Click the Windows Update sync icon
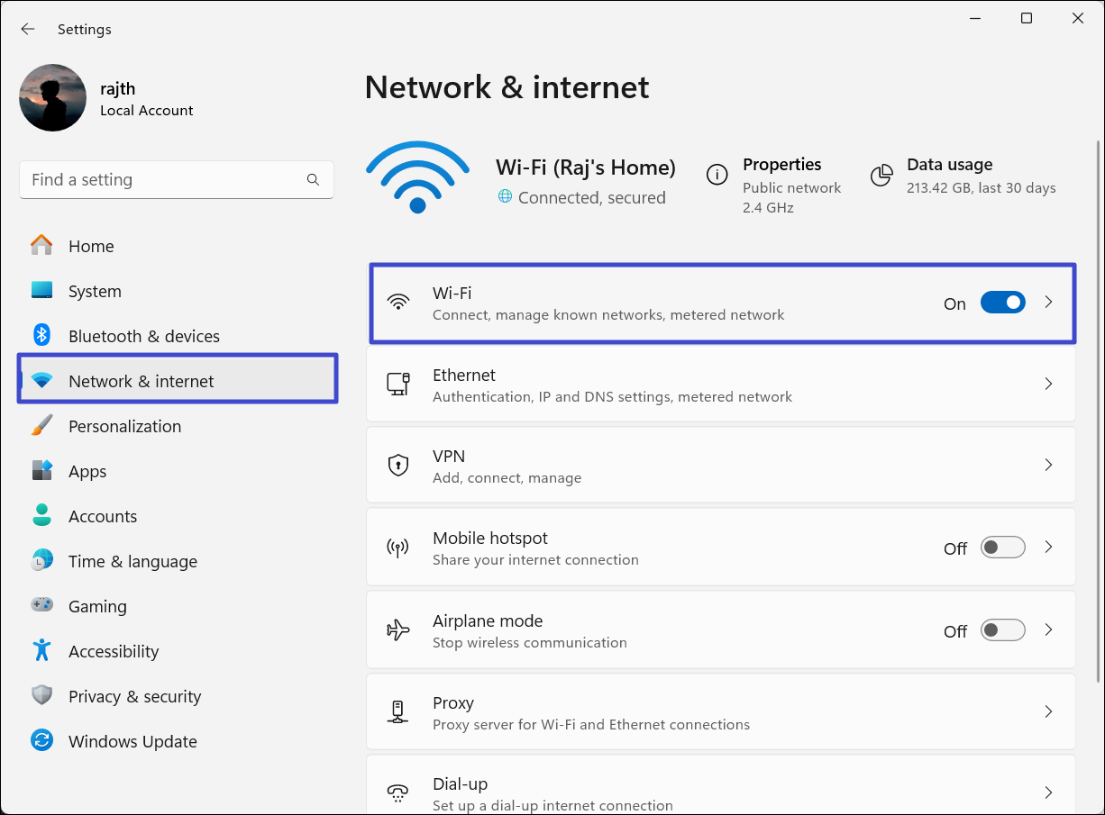The height and width of the screenshot is (815, 1105). [x=41, y=741]
